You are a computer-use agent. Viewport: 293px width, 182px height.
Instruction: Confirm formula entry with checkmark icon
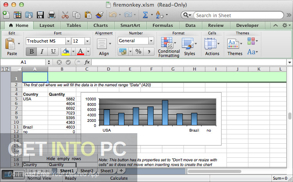(x=68, y=62)
